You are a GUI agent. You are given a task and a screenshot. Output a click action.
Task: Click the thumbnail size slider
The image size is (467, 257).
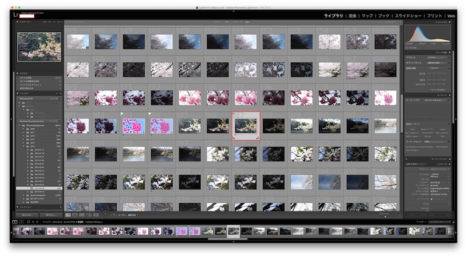coord(385,216)
